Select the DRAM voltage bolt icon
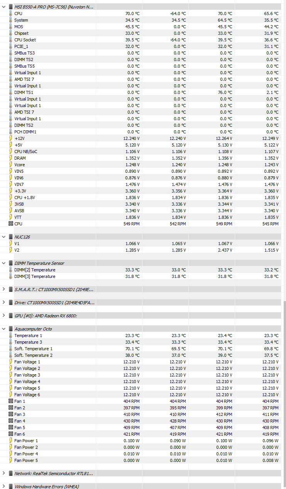286x489 pixels. click(11, 158)
